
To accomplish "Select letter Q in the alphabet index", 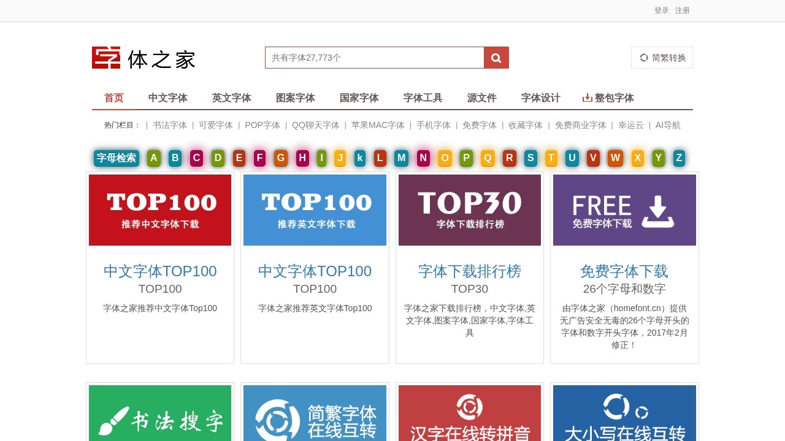I will click(488, 157).
